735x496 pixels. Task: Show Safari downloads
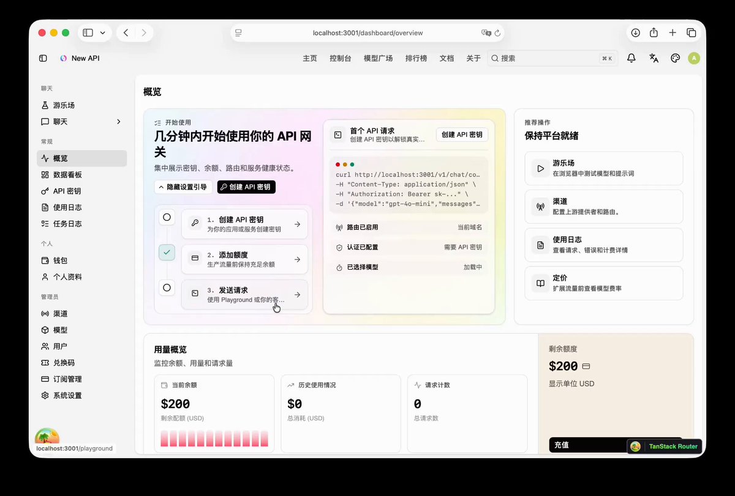pos(635,33)
